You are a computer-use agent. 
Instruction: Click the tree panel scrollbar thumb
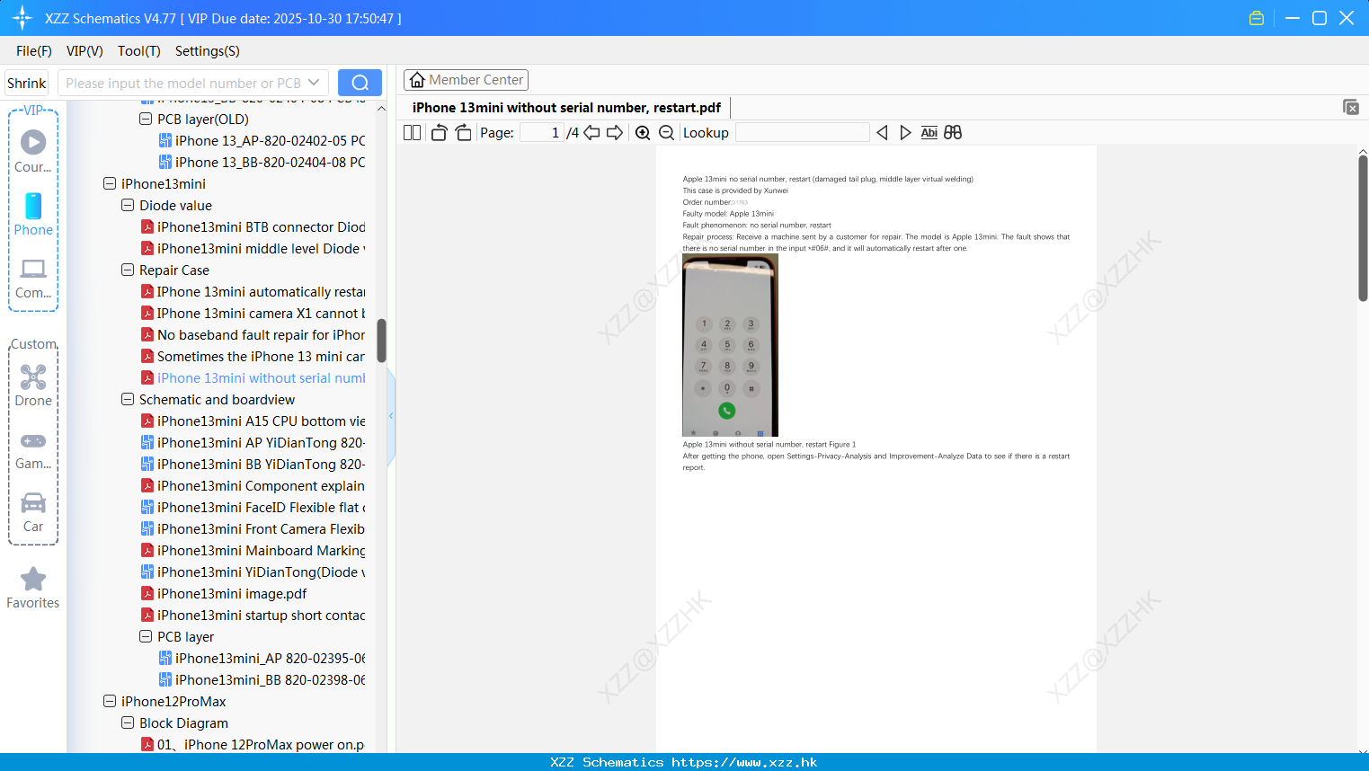point(381,341)
